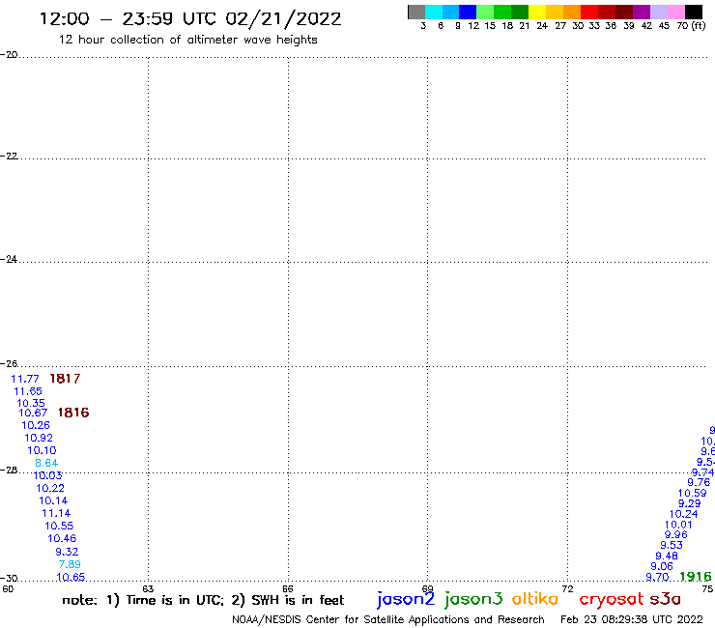Click the wave height value 9.06
The width and height of the screenshot is (715, 628).
[x=662, y=566]
